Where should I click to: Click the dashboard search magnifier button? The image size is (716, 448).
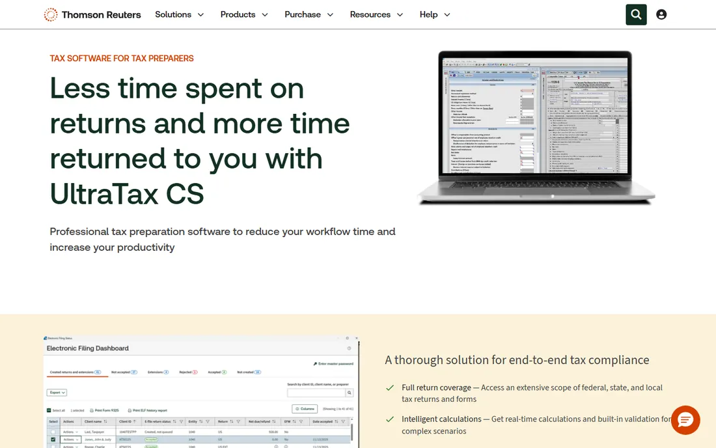(350, 393)
